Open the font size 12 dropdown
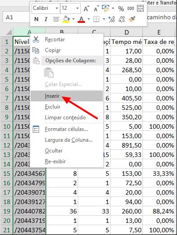This screenshot has height=235, width=177. pos(77,8)
